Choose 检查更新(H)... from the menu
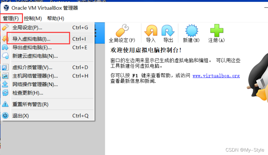 [48, 93]
